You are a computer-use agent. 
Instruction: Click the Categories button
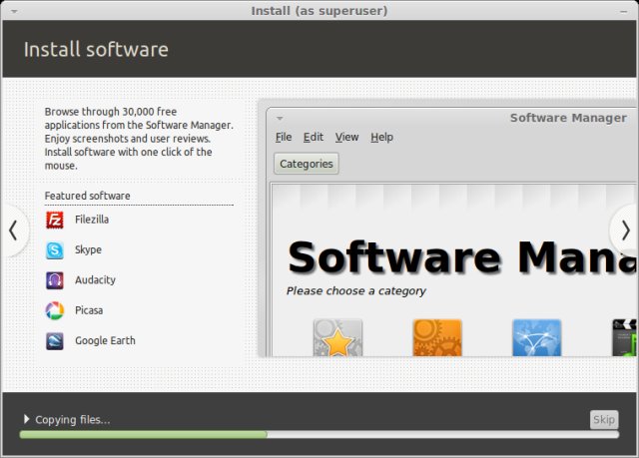pyautogui.click(x=307, y=164)
